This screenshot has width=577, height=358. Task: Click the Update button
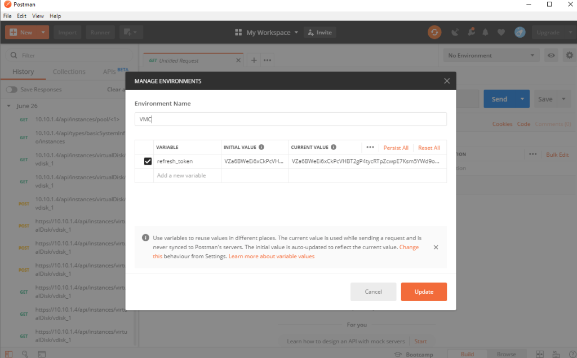424,291
